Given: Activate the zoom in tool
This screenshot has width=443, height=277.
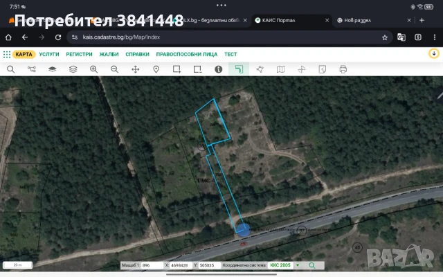Looking at the screenshot, I should click(94, 69).
